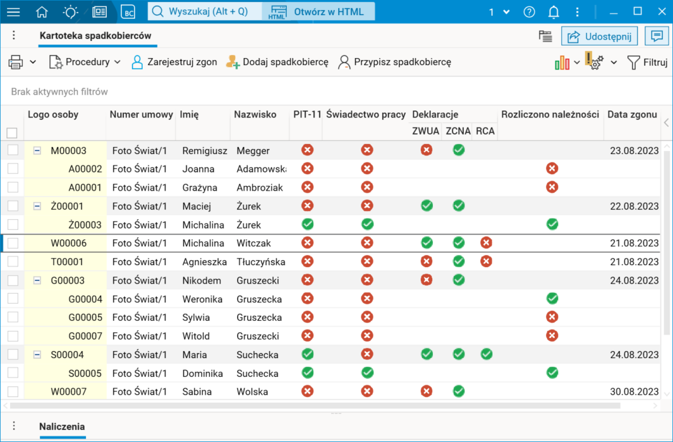Click Dodaj spadkobiercę
Image resolution: width=673 pixels, height=442 pixels.
coord(277,62)
